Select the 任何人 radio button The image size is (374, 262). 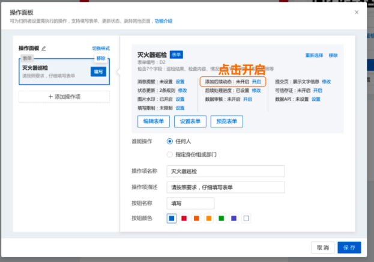click(170, 142)
